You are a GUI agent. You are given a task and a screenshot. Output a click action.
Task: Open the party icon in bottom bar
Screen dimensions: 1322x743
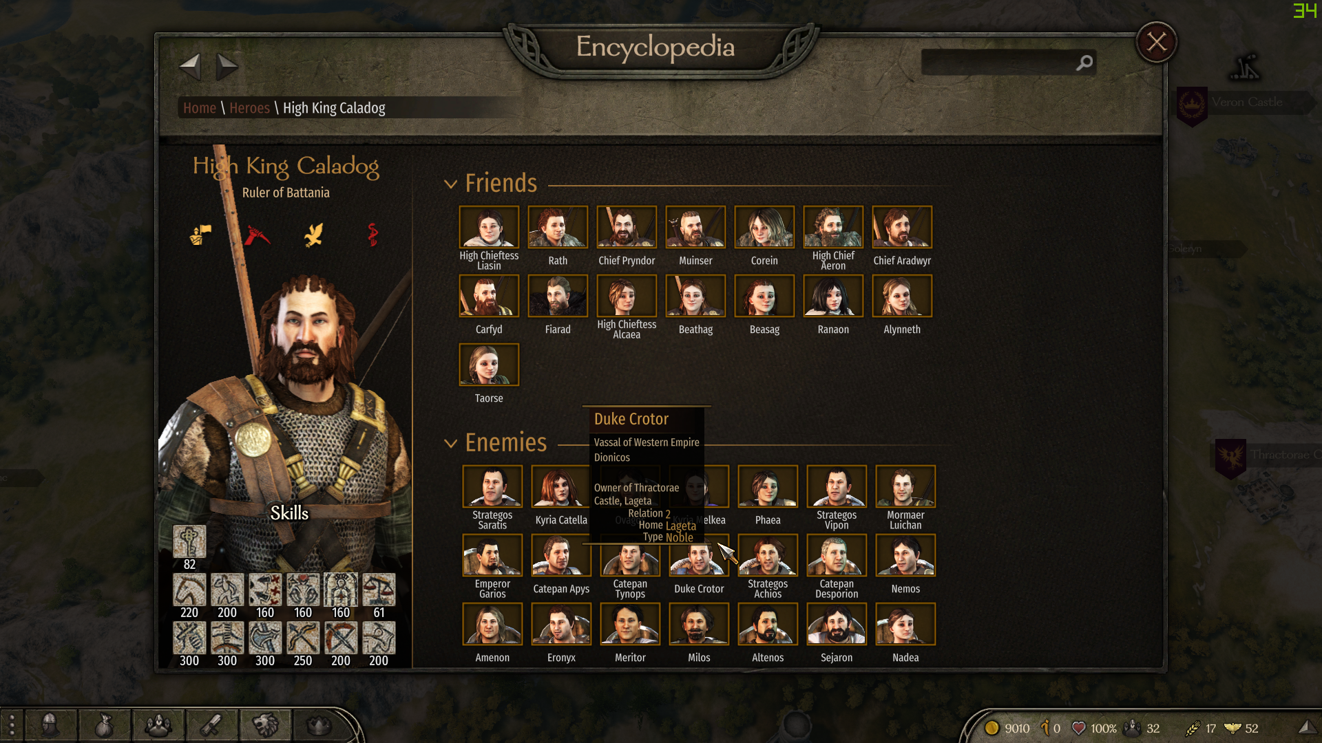(x=158, y=725)
